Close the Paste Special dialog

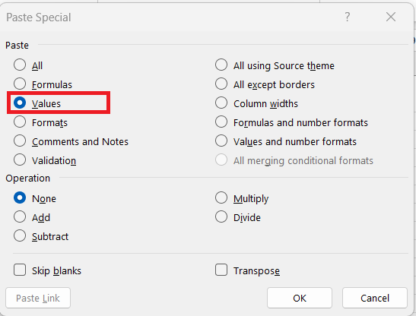[391, 17]
